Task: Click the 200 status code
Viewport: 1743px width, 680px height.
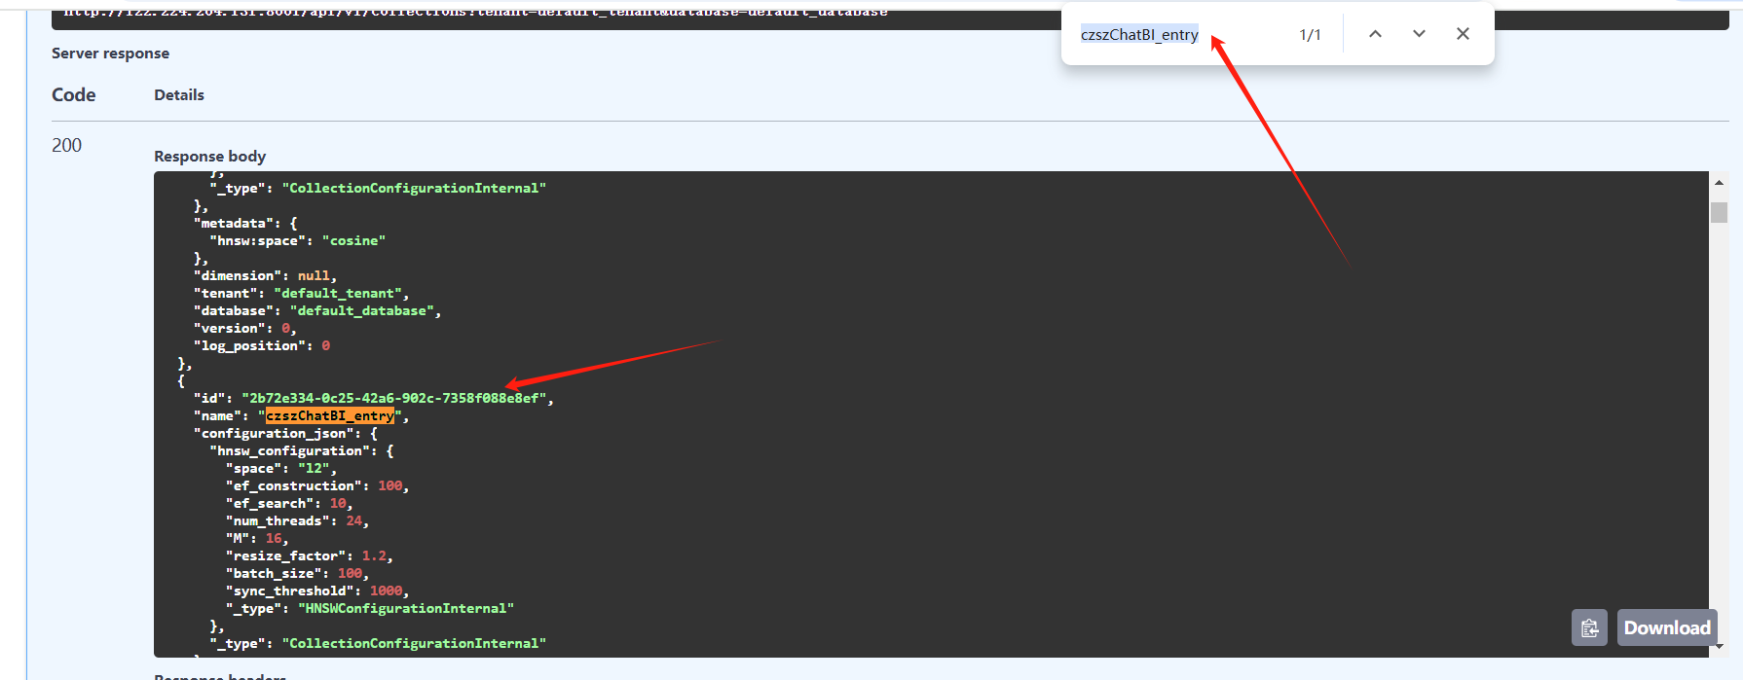Action: coord(66,146)
